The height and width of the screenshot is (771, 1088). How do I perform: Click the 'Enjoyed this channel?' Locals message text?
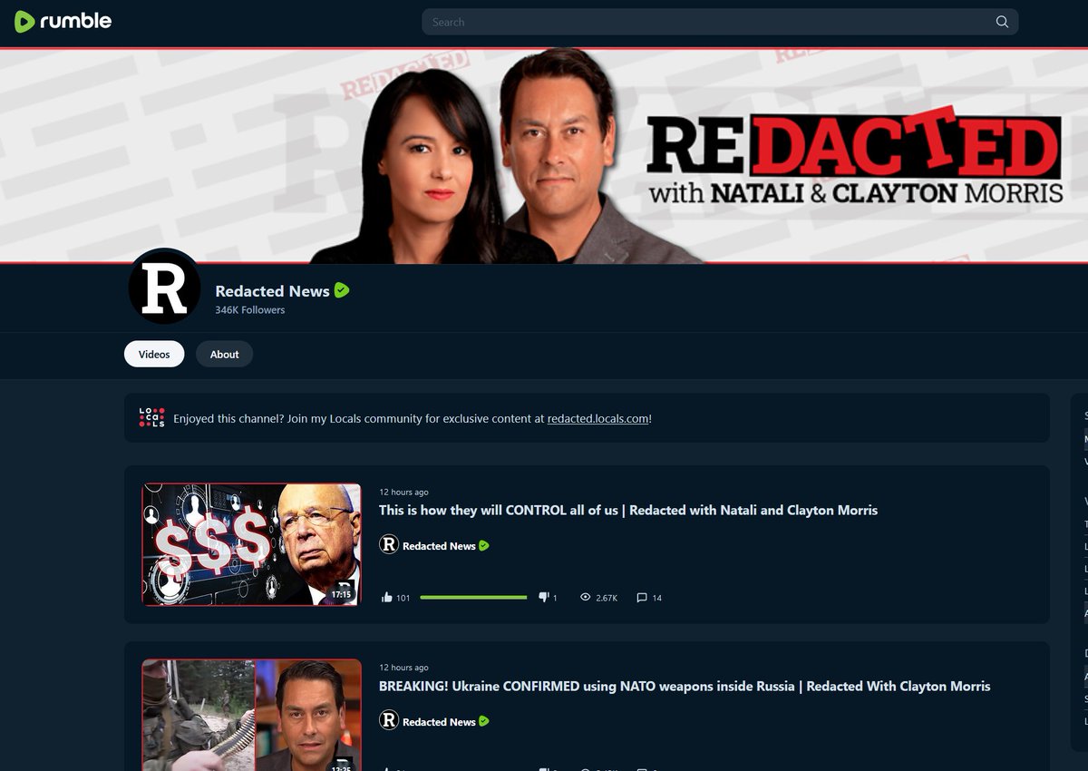pyautogui.click(x=413, y=419)
